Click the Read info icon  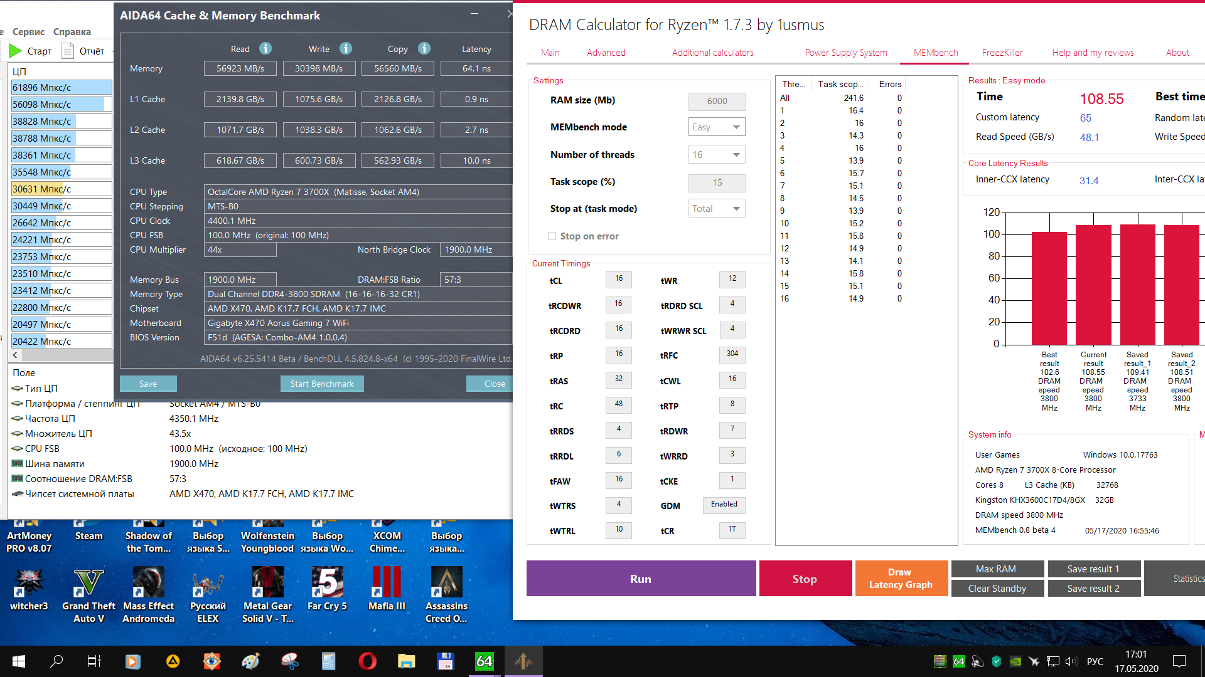[265, 48]
